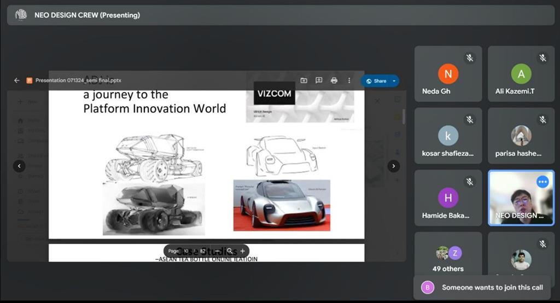
Task: Click the orange N avatar of Neda Gh
Action: [448, 74]
